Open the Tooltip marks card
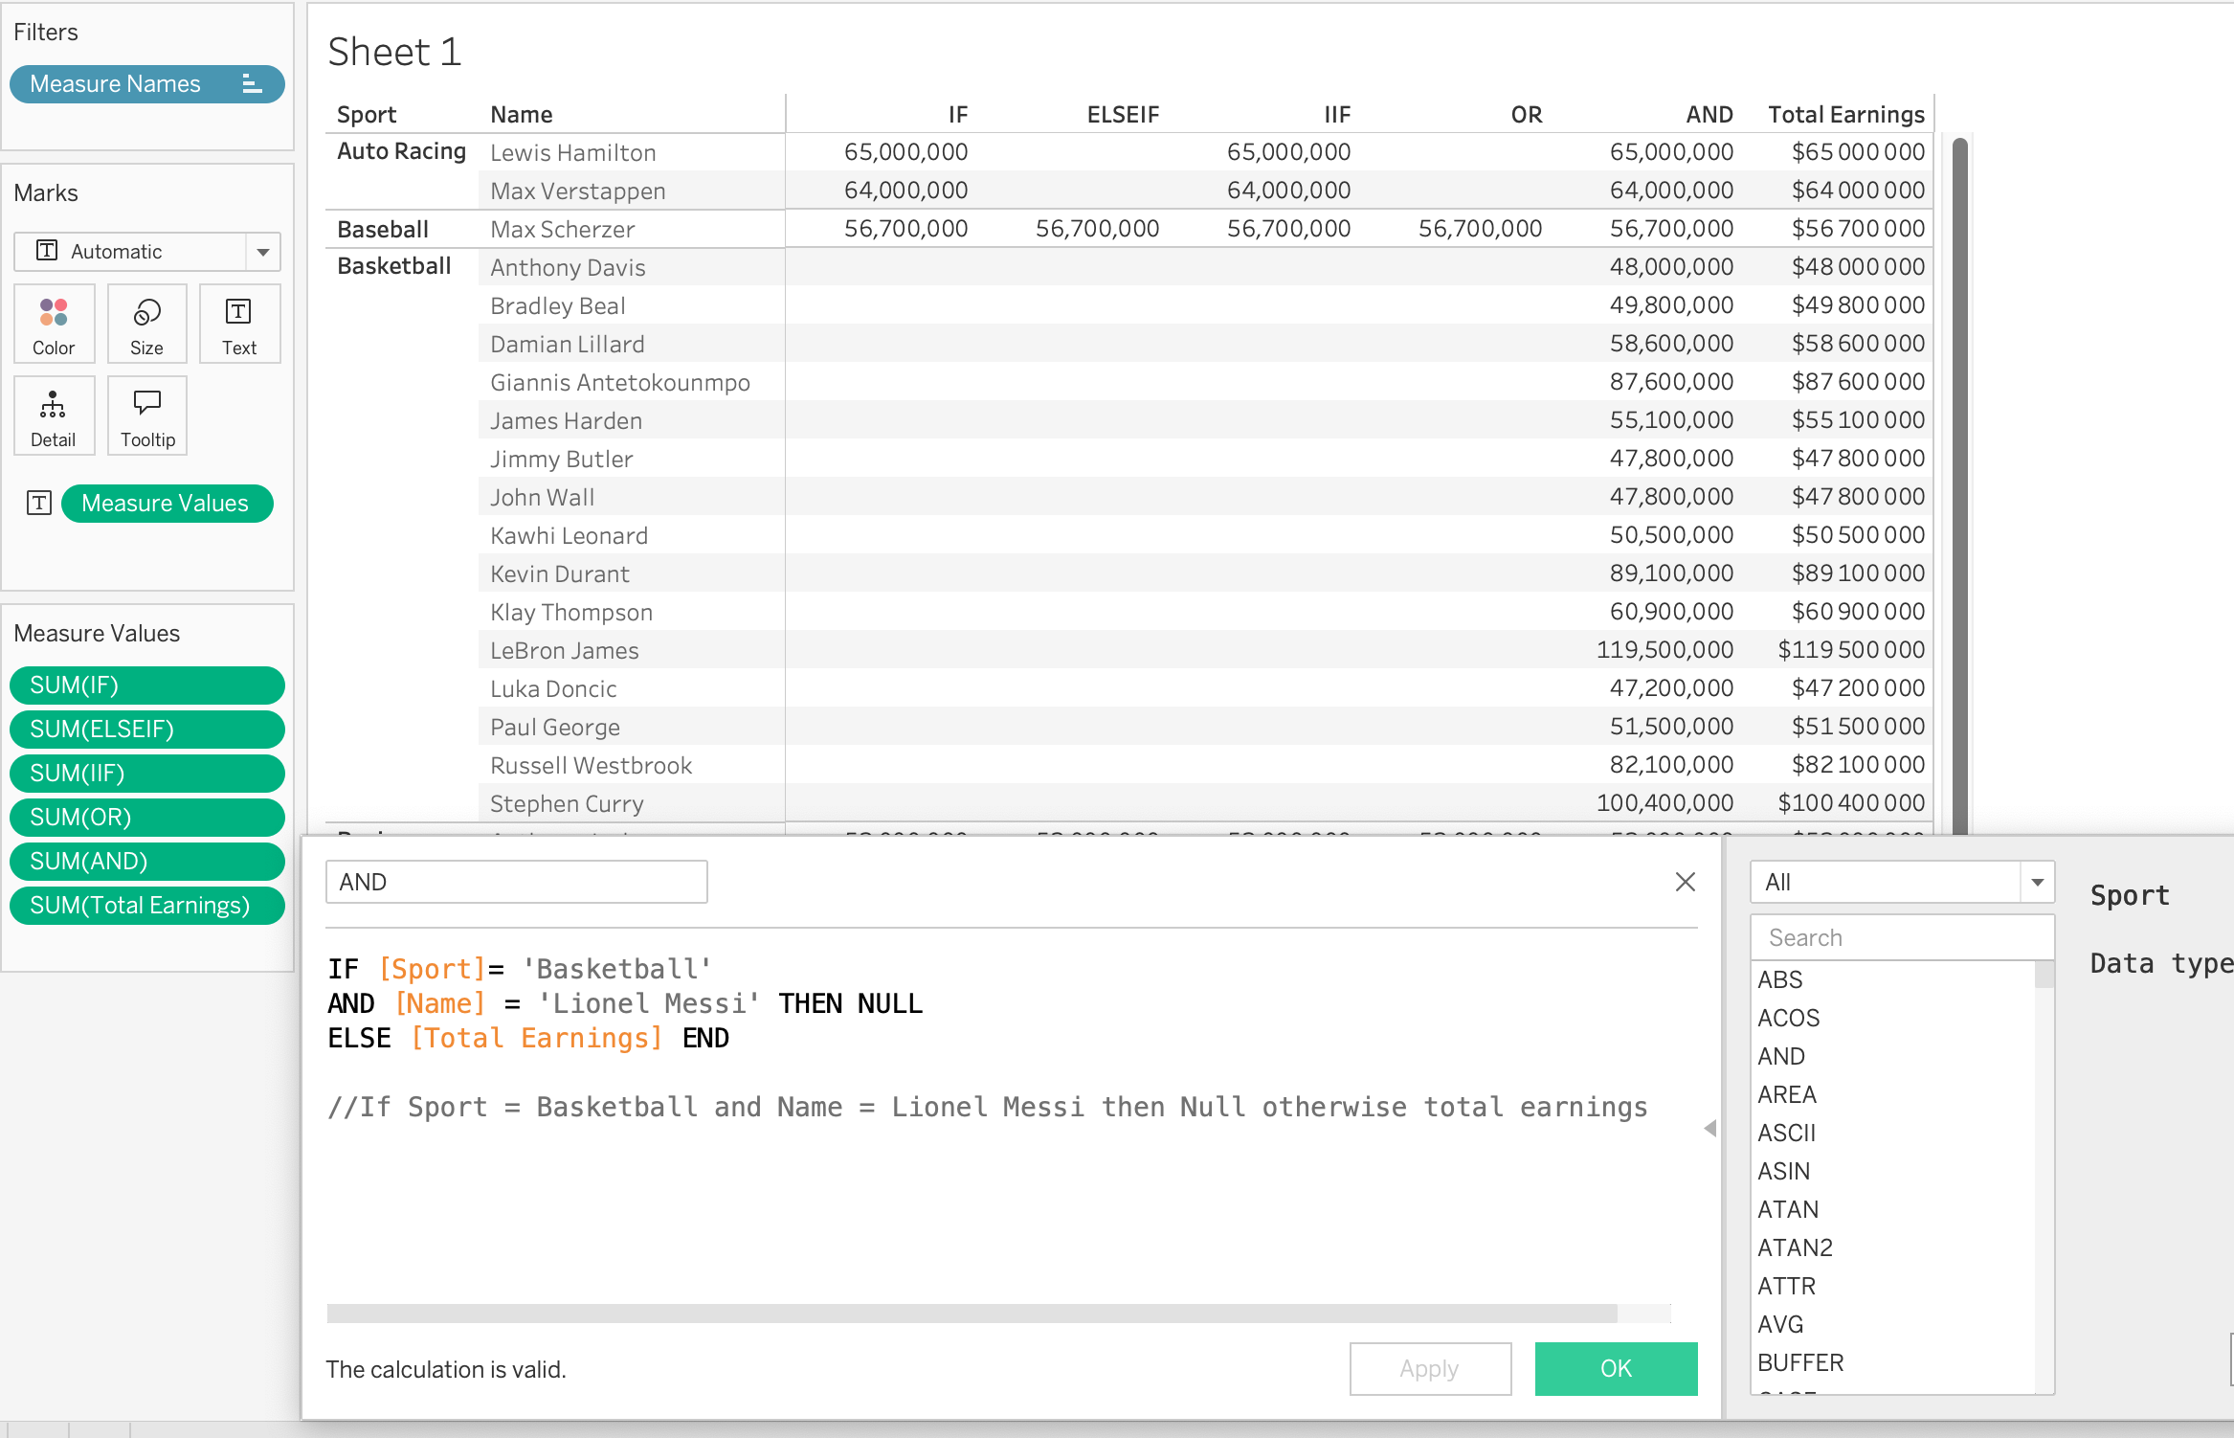The image size is (2234, 1438). click(147, 416)
